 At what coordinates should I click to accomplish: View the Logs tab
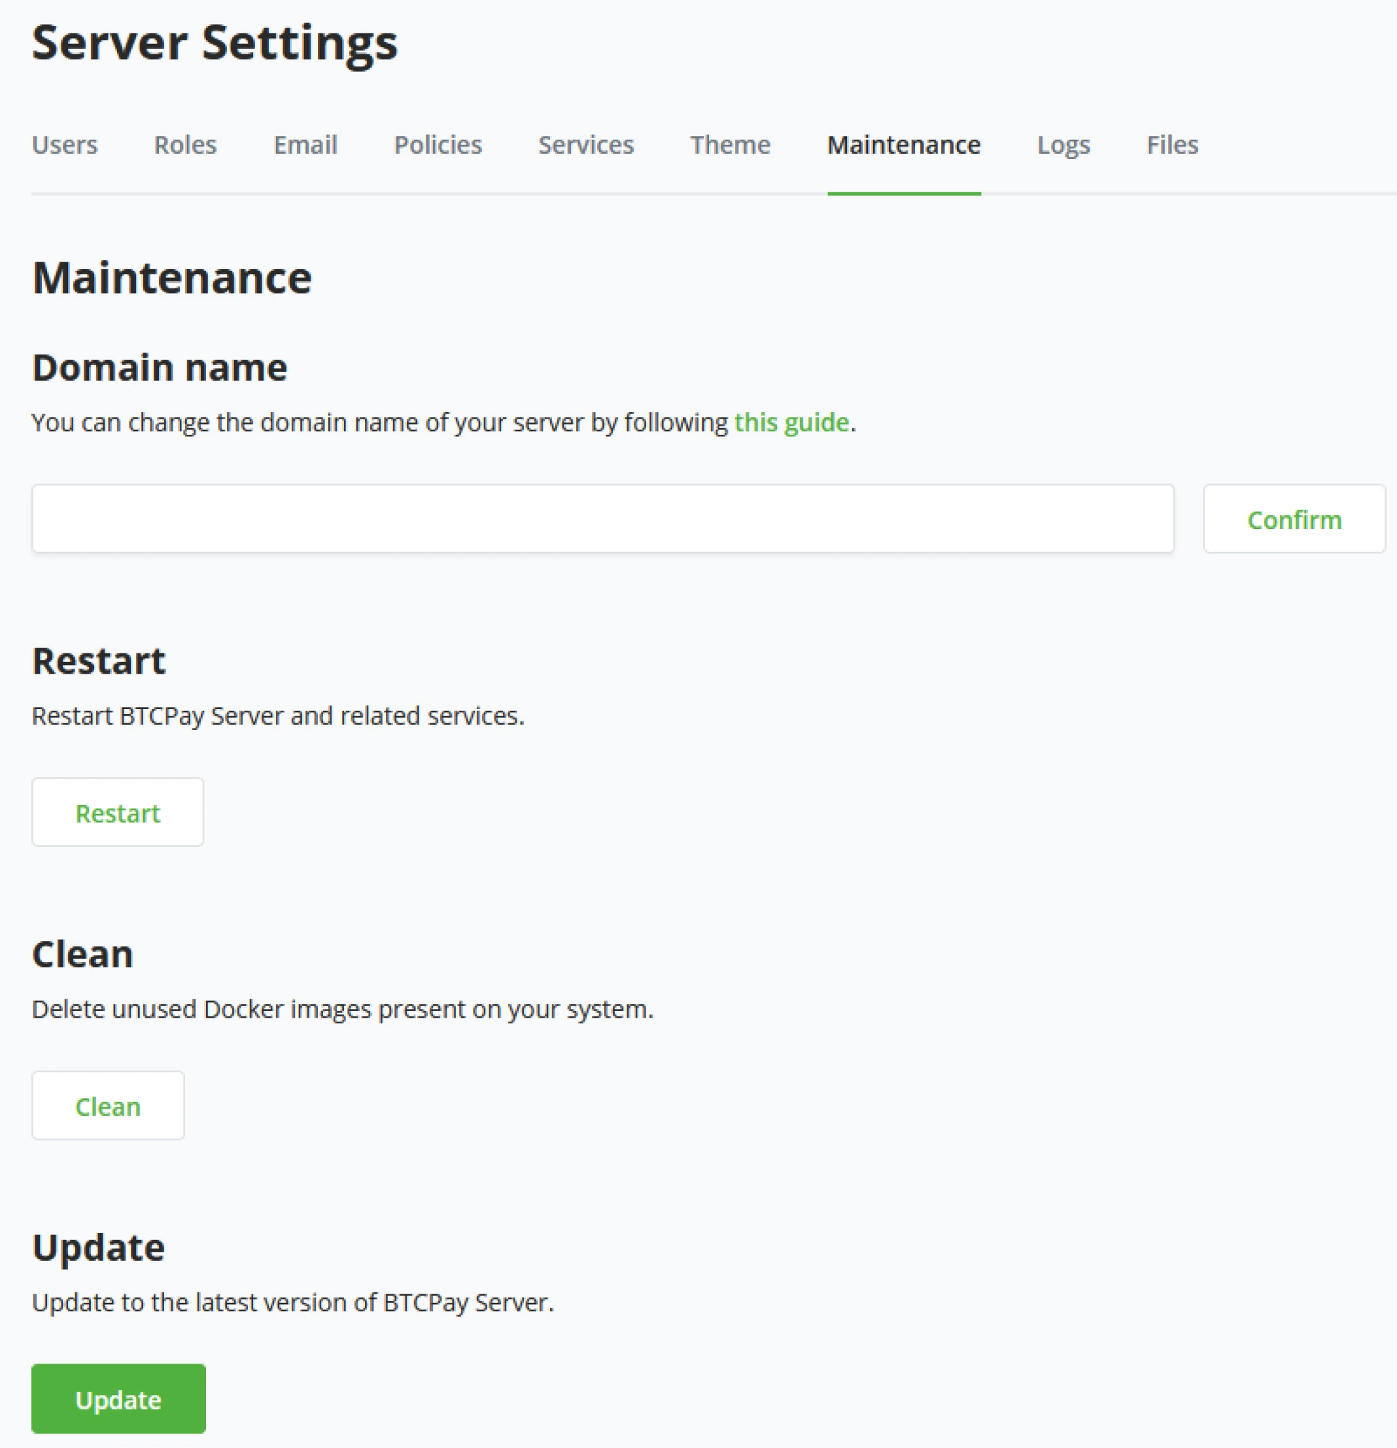(1062, 145)
